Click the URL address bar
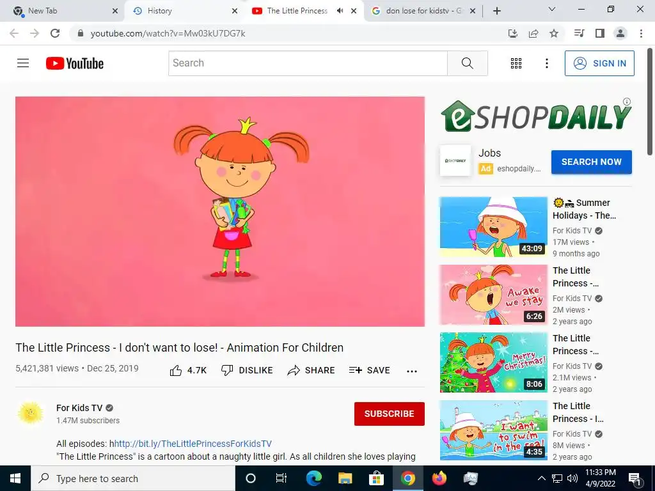The height and width of the screenshot is (491, 655). (x=288, y=33)
